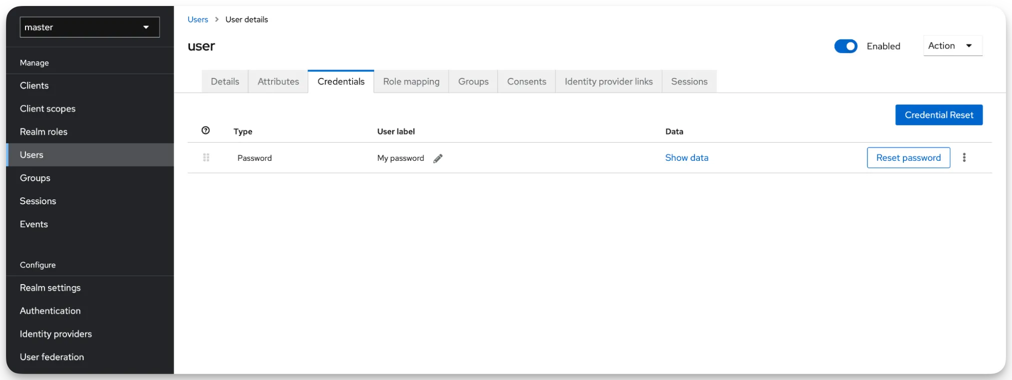Go to Identity provider links tab

608,81
